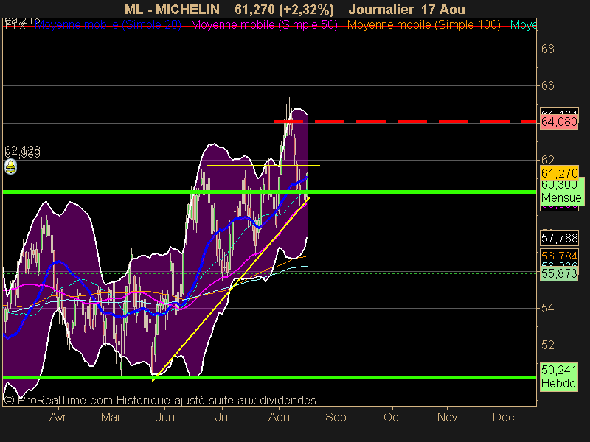Click the Oct month on time axis
The width and height of the screenshot is (590, 442).
[392, 417]
